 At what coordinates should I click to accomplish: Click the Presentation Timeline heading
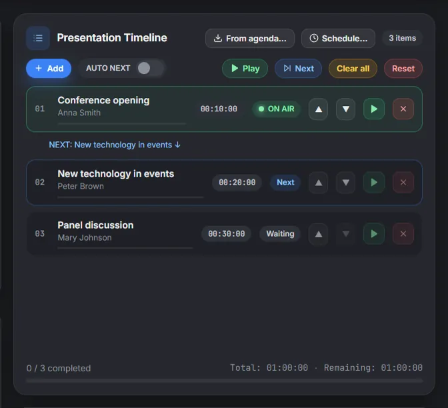pyautogui.click(x=112, y=38)
